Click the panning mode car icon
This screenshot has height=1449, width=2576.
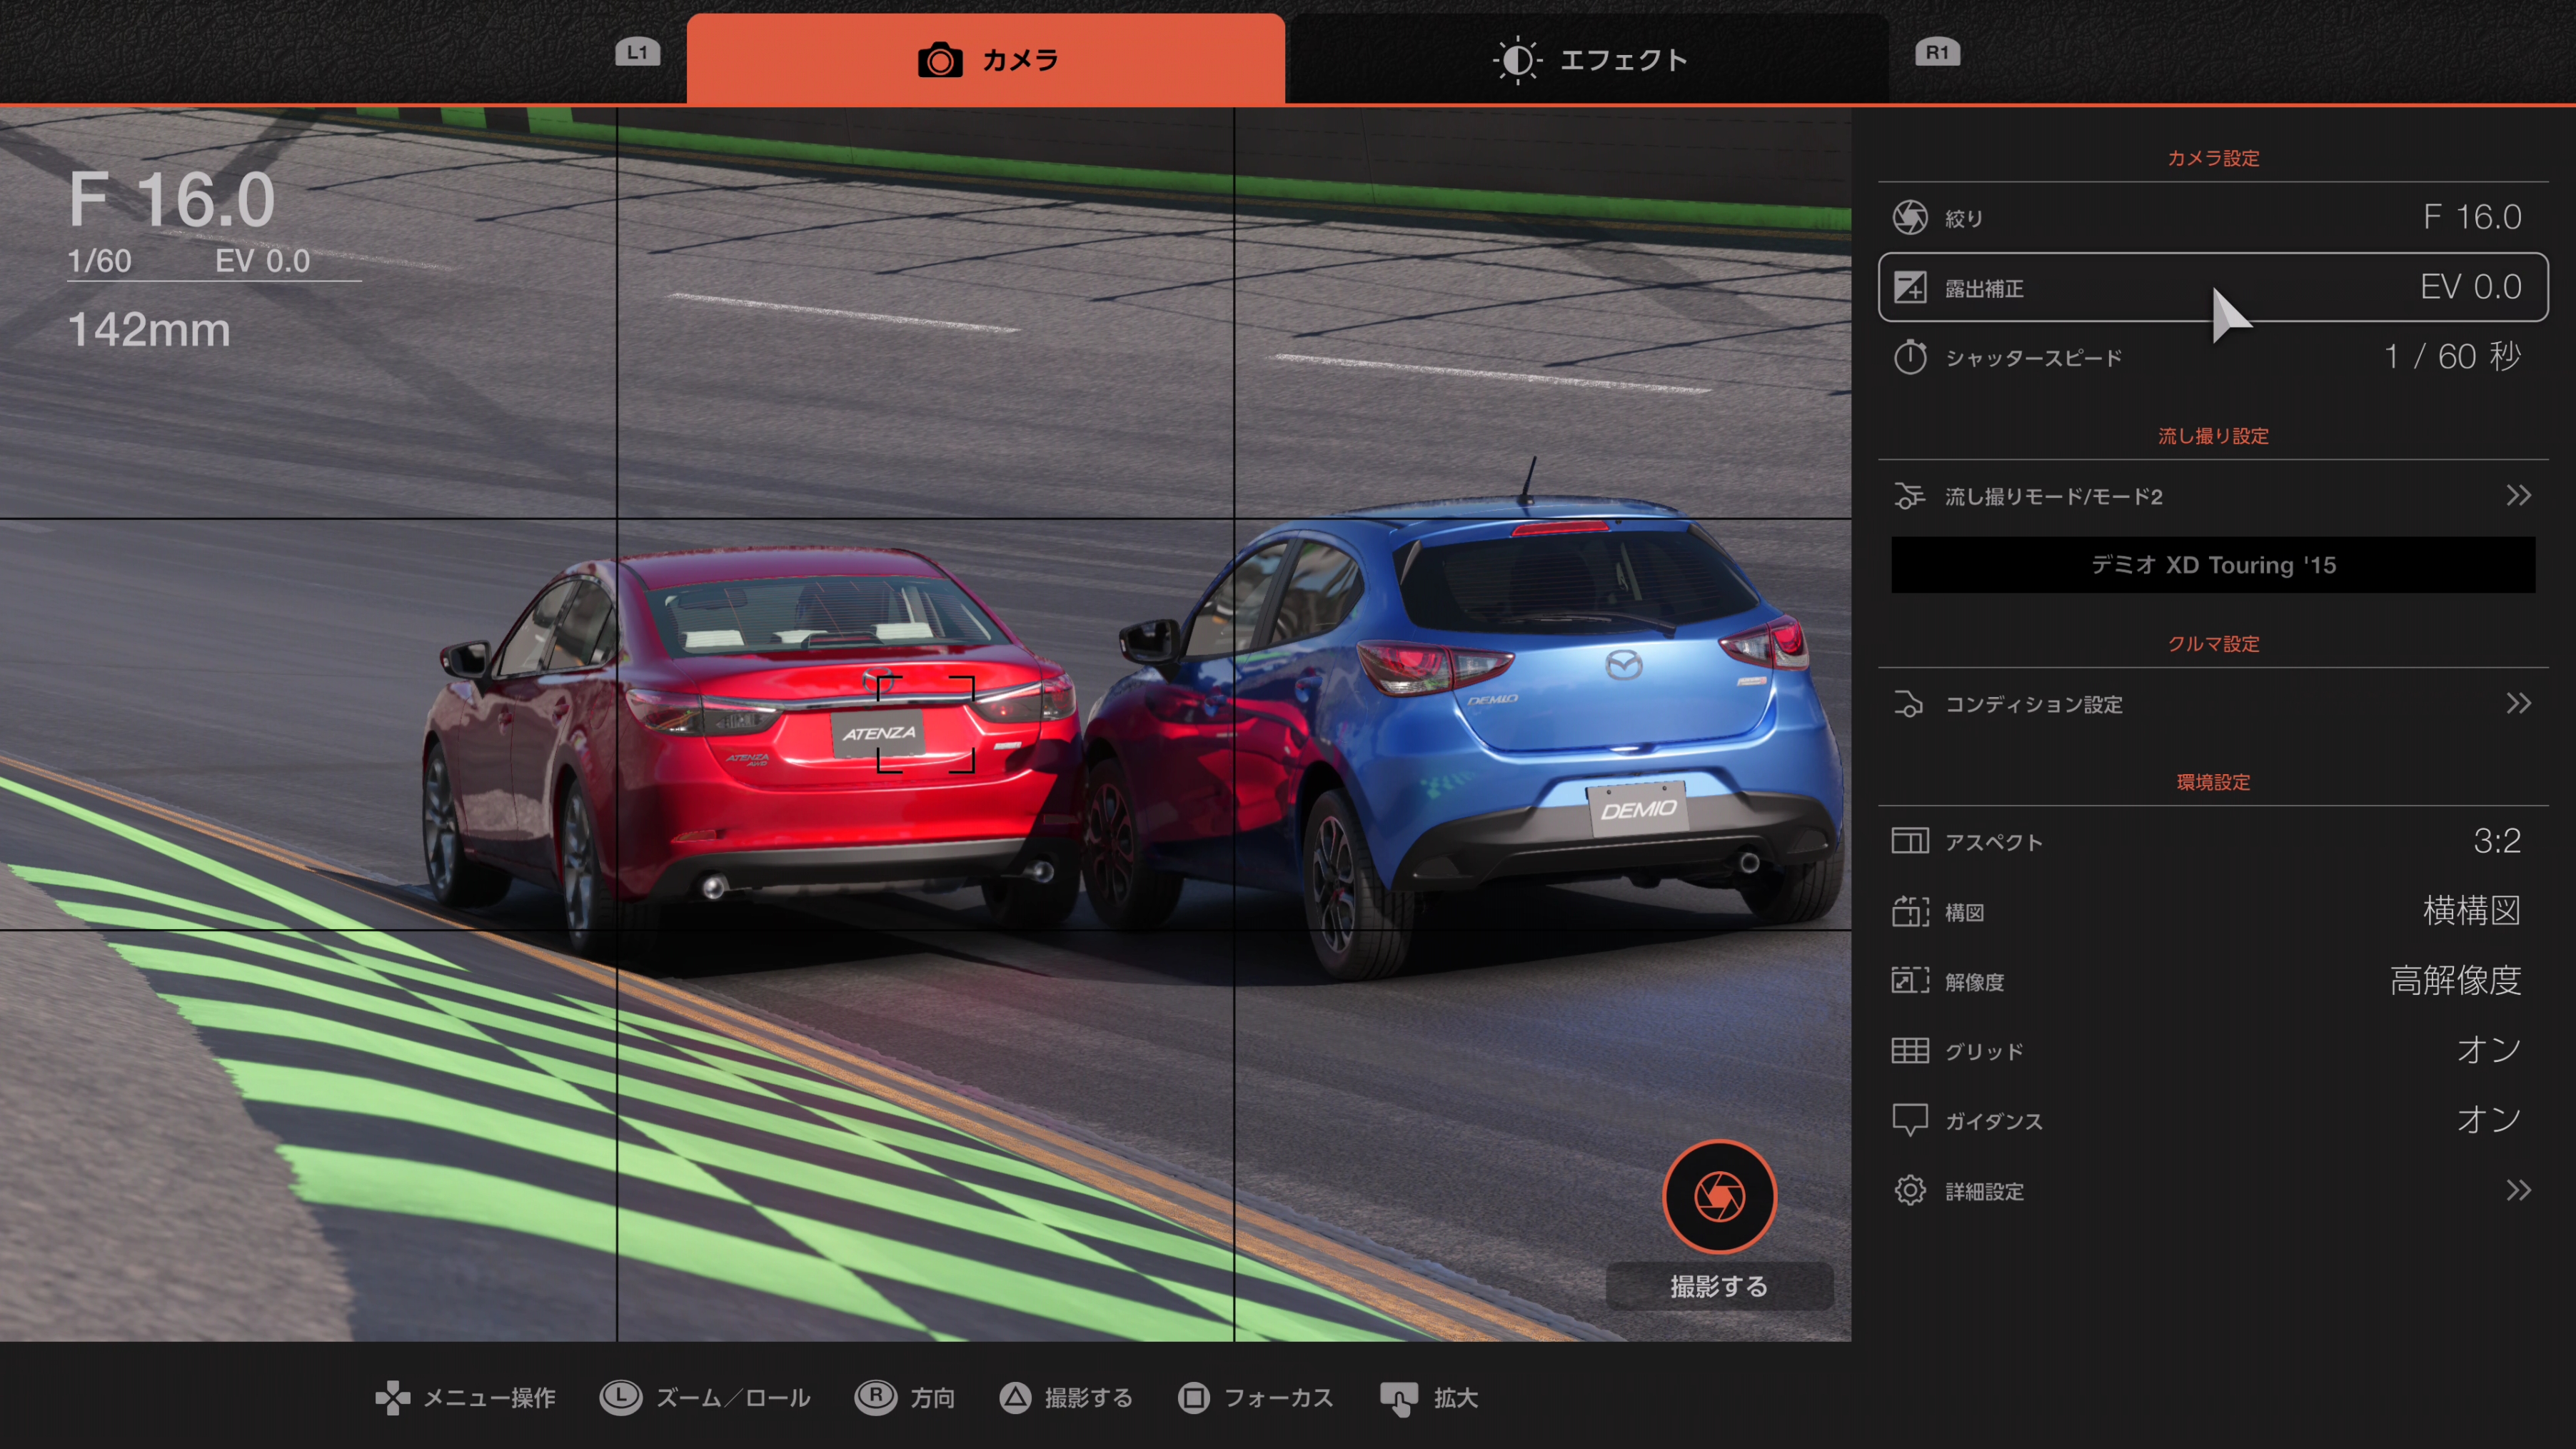point(1909,496)
